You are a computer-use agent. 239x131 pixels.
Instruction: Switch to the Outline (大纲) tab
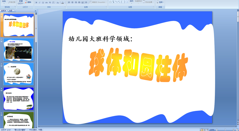coord(10,11)
